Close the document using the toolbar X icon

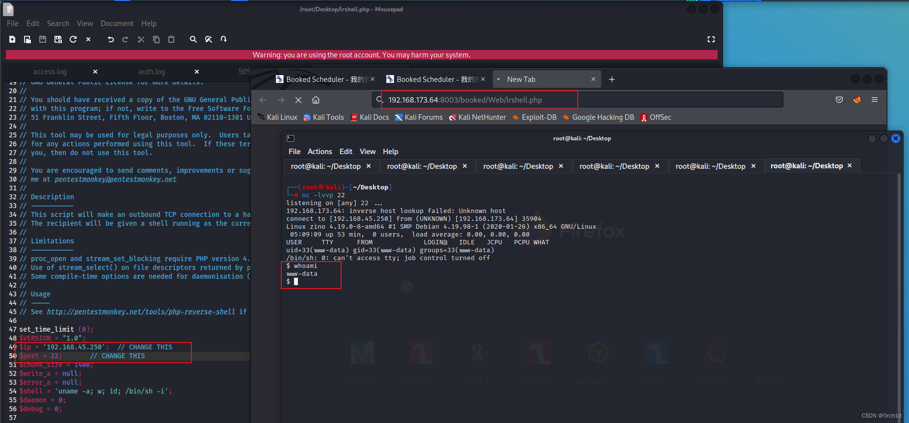tap(88, 39)
